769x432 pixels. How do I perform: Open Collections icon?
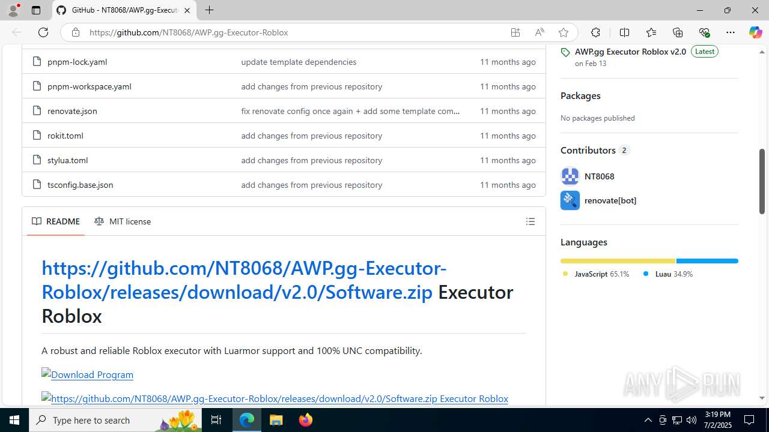678,32
